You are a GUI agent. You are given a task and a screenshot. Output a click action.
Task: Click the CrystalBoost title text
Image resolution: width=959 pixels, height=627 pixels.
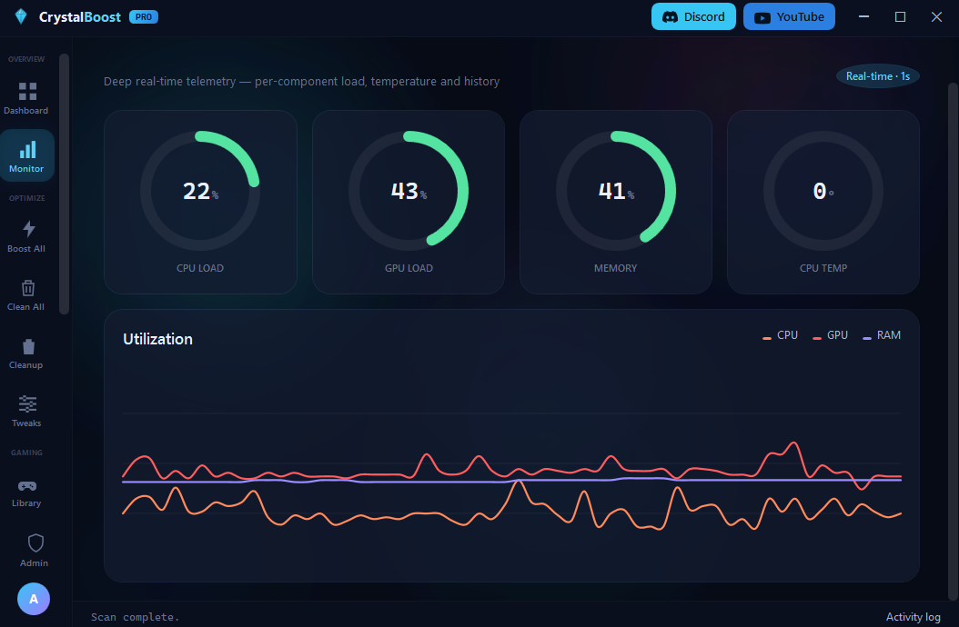[x=80, y=17]
